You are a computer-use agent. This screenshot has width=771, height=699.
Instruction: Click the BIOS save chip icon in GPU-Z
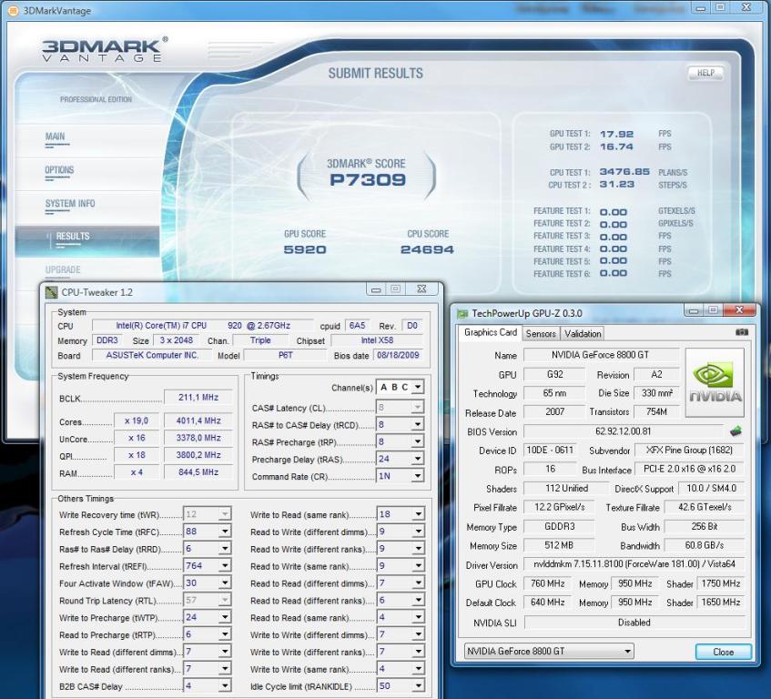735,431
